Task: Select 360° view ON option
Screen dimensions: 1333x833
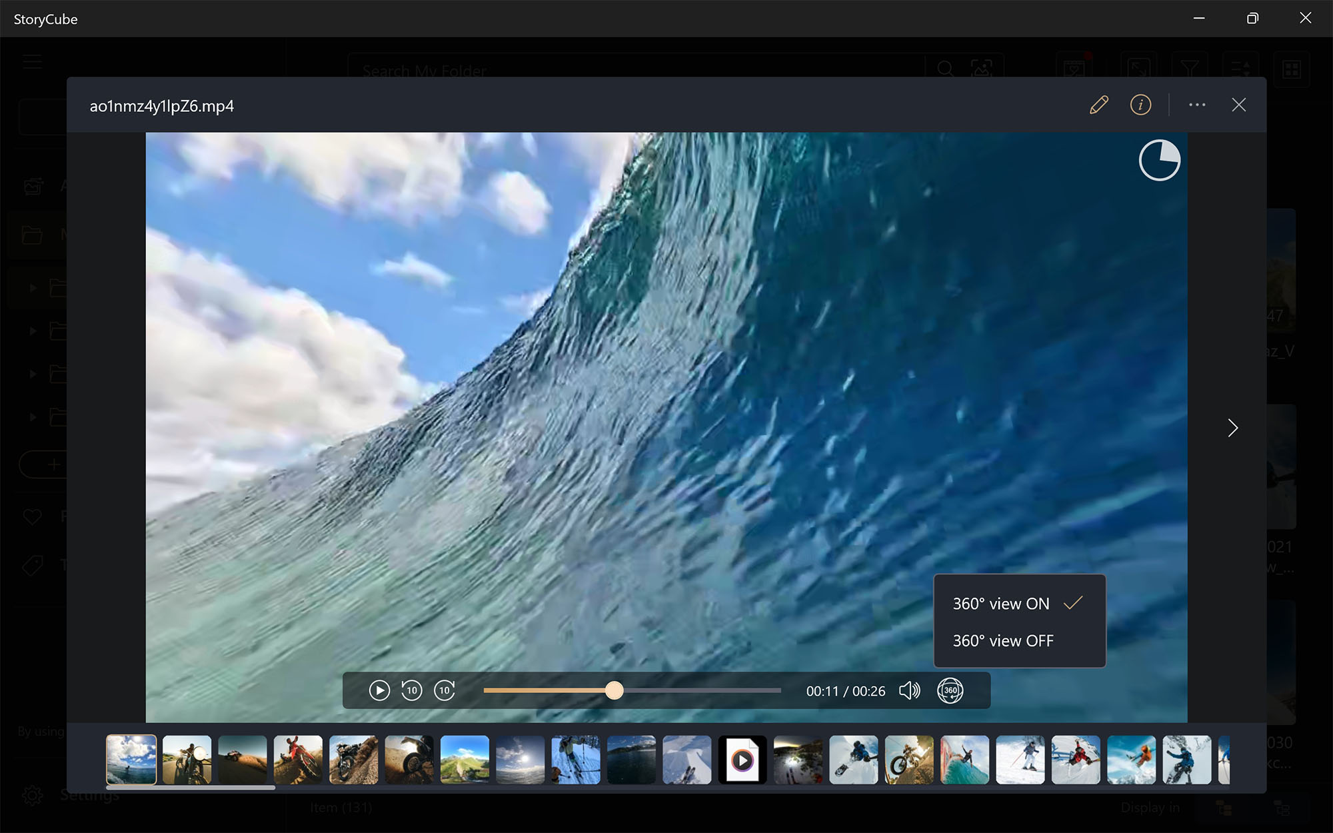Action: coord(1001,604)
